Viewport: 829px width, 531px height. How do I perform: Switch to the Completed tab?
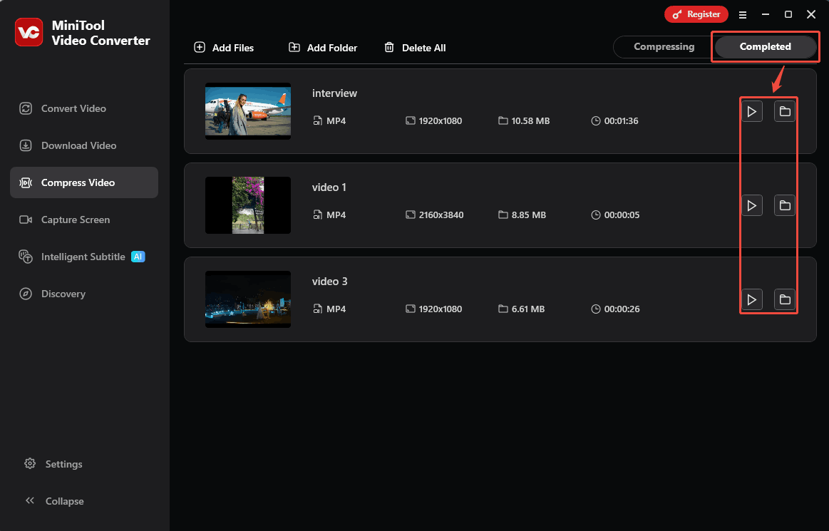click(x=765, y=46)
